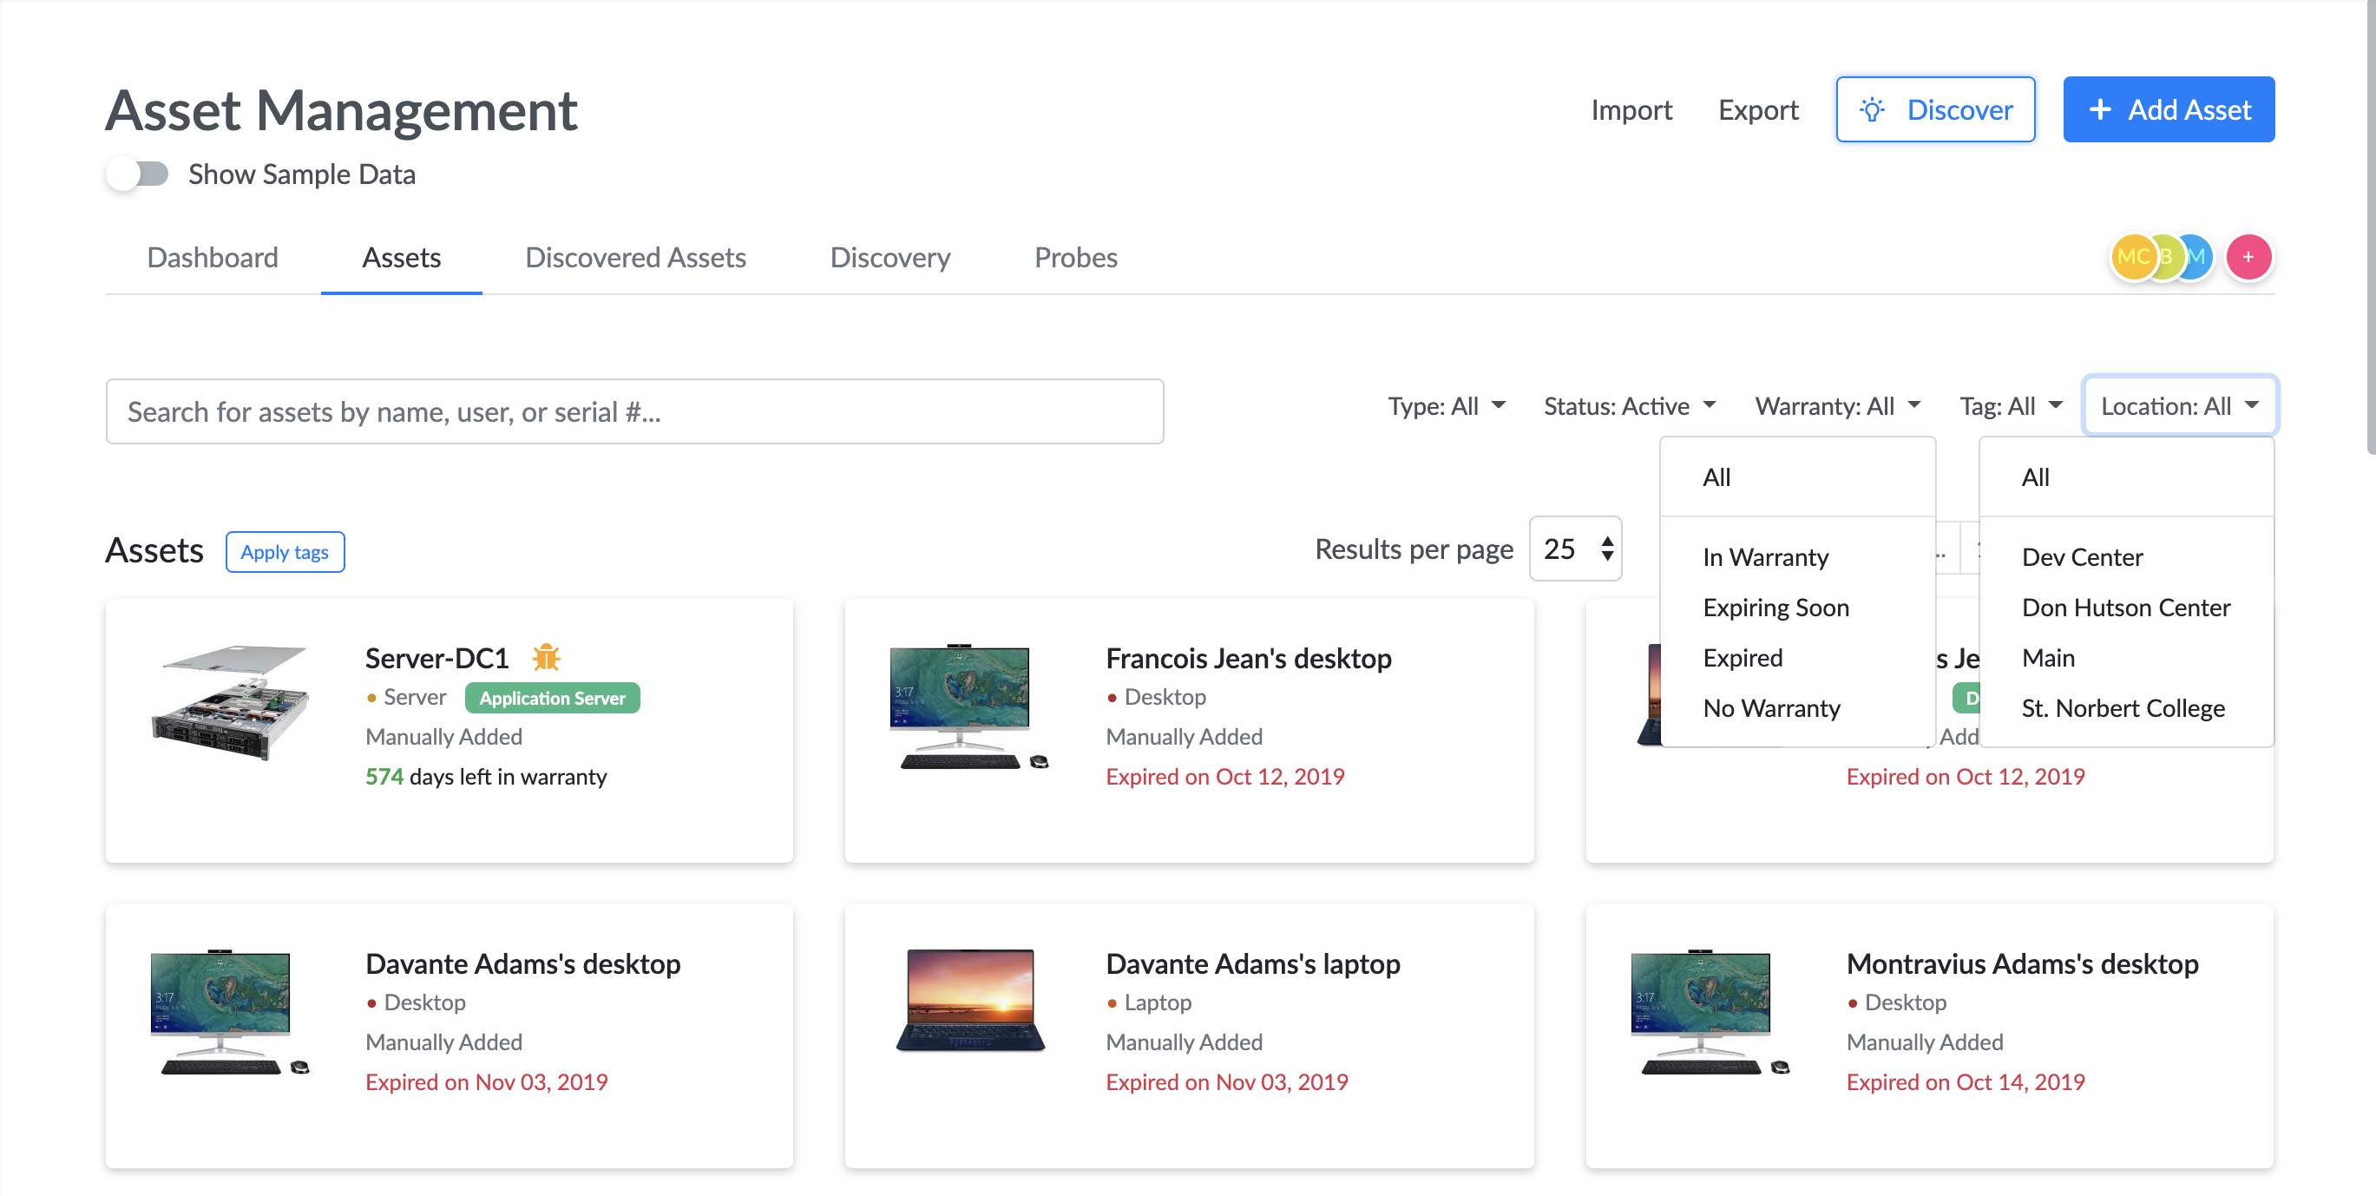Click the M team member avatar
Screen dimensions: 2376x1196
(x=2196, y=258)
